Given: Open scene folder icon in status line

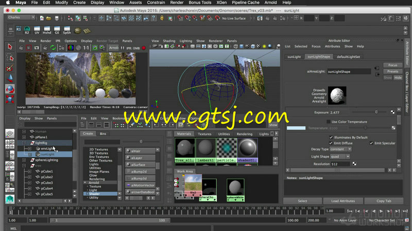Looking at the screenshot, I should 49,18.
